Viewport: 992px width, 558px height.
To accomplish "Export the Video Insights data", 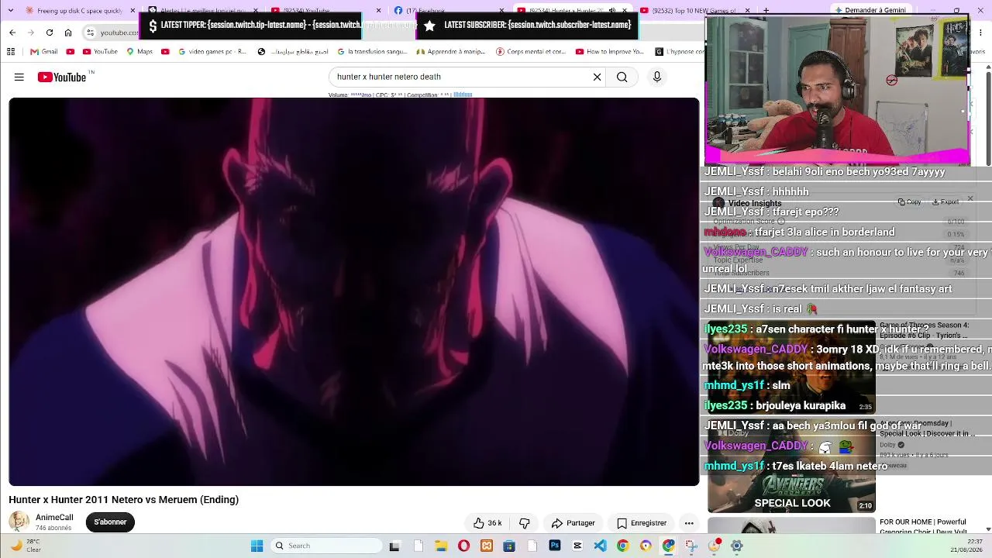I will [x=945, y=202].
